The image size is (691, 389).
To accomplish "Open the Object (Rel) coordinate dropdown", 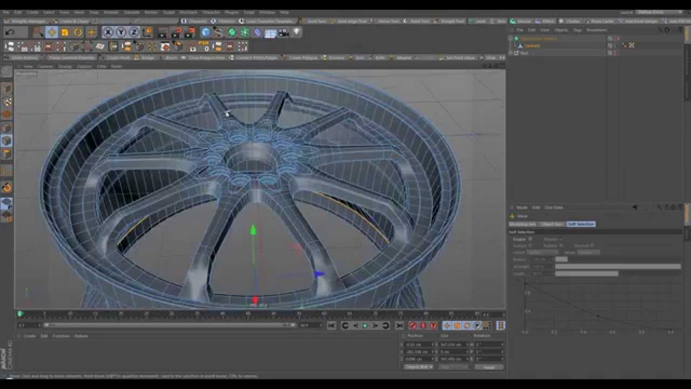I will (x=418, y=367).
